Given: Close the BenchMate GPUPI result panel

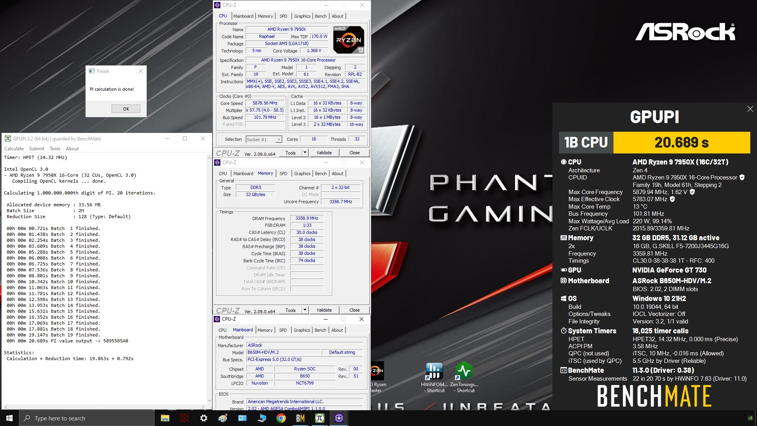Looking at the screenshot, I should pyautogui.click(x=750, y=109).
